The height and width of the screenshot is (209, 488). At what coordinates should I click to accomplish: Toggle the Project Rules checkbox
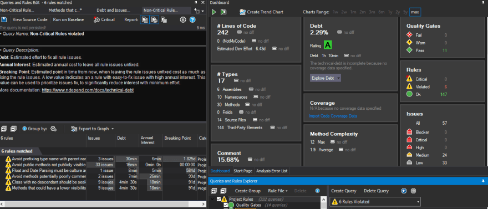[x=219, y=199]
